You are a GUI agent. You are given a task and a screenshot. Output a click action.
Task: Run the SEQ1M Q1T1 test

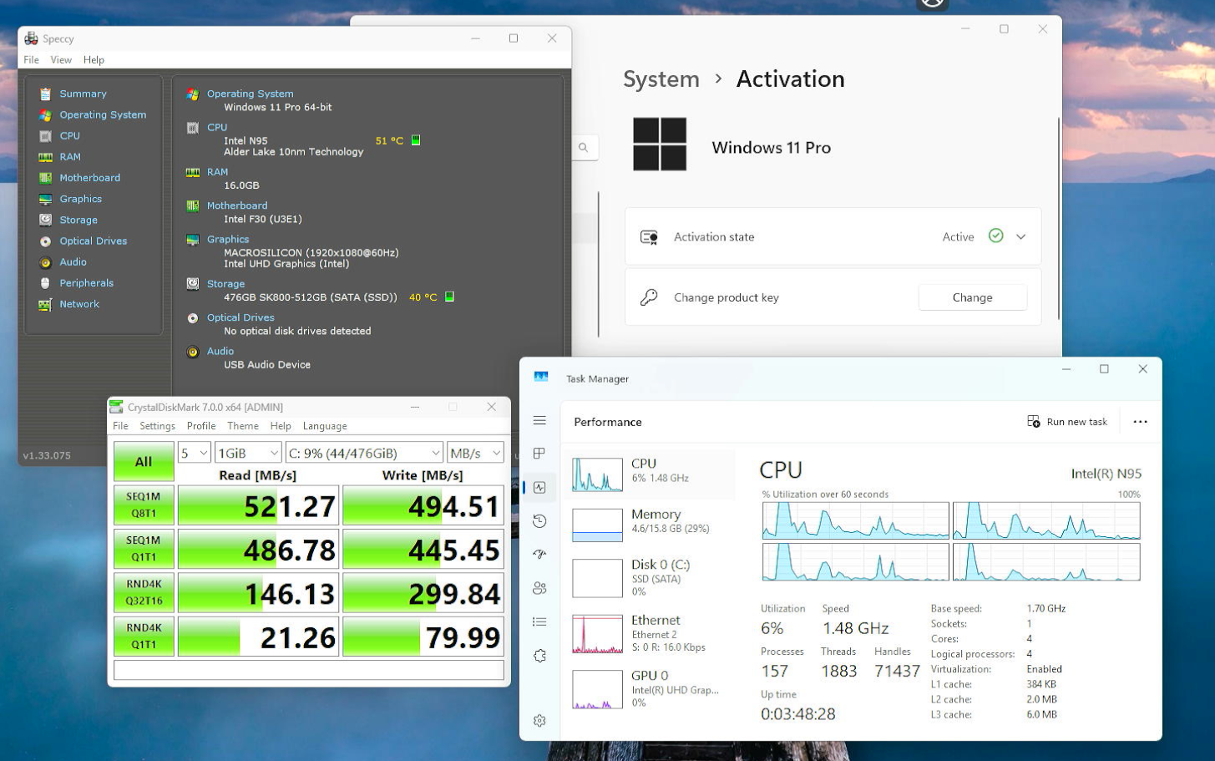point(144,550)
